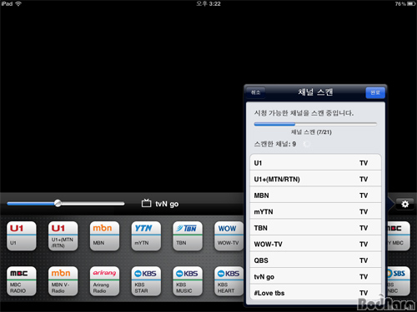This screenshot has height=312, width=417.
Task: Select the U1 channel tile
Action: pos(22,236)
